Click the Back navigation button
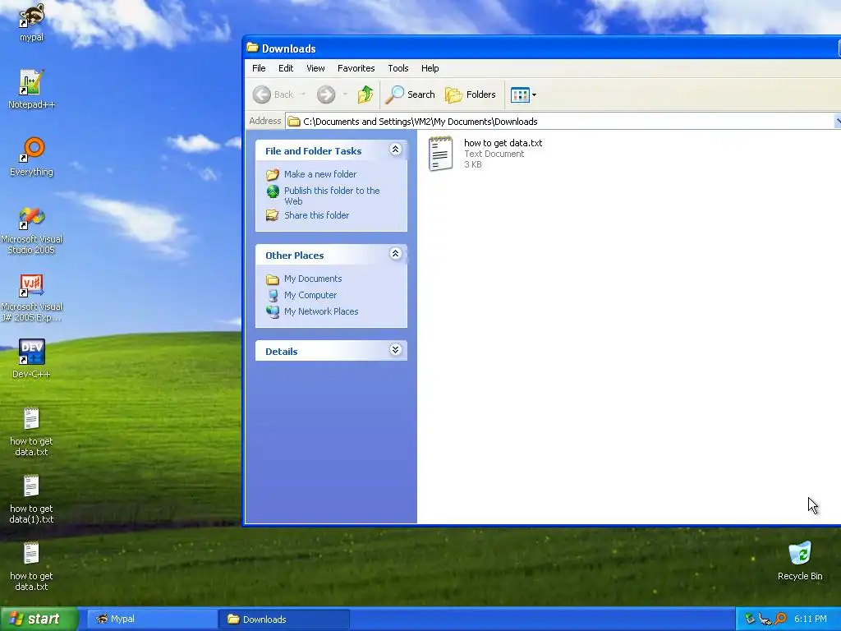 [274, 94]
